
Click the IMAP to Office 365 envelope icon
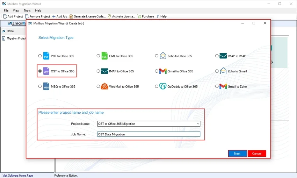pos(104,71)
